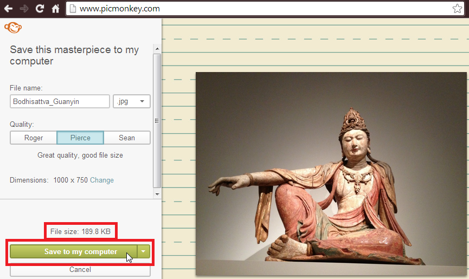
Task: Open the browser home page icon
Action: pos(55,9)
